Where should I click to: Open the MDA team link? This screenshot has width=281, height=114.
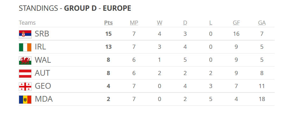pyautogui.click(x=44, y=99)
